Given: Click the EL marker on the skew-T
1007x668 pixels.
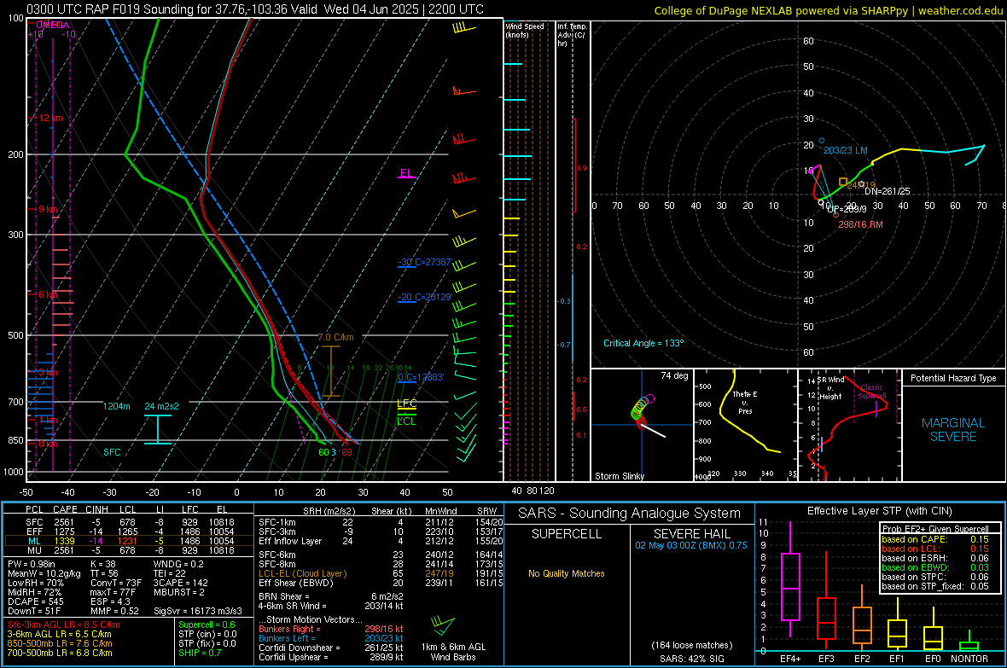Looking at the screenshot, I should tap(406, 173).
